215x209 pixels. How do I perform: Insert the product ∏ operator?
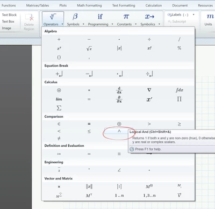coord(179,99)
